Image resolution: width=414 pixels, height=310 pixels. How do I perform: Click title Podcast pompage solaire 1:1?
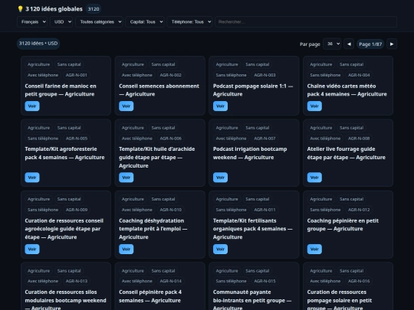pyautogui.click(x=253, y=90)
